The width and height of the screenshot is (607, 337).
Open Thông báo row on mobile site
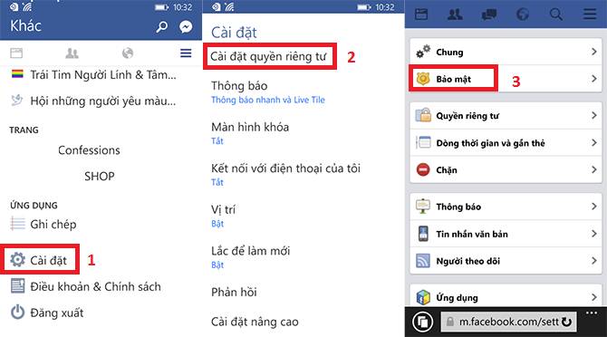[x=506, y=207]
